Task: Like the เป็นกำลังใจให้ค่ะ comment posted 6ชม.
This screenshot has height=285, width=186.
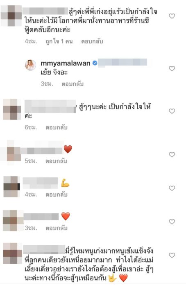Action: coord(172,111)
